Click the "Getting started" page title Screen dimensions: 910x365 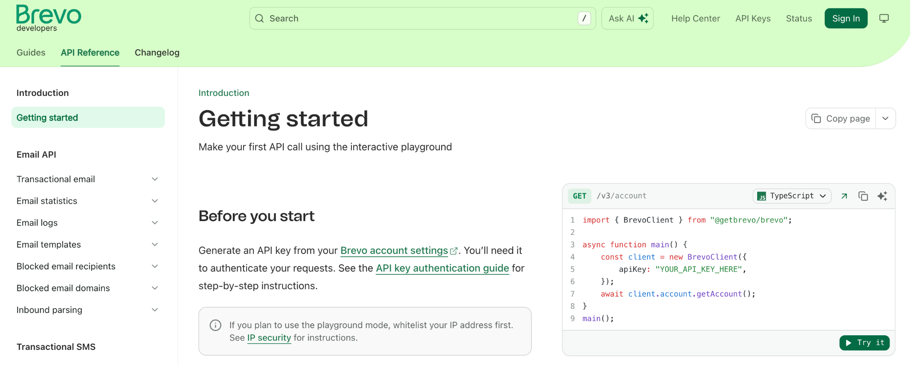(x=283, y=119)
